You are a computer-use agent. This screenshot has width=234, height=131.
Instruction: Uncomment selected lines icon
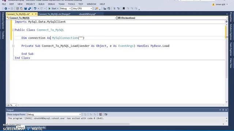point(118,9)
